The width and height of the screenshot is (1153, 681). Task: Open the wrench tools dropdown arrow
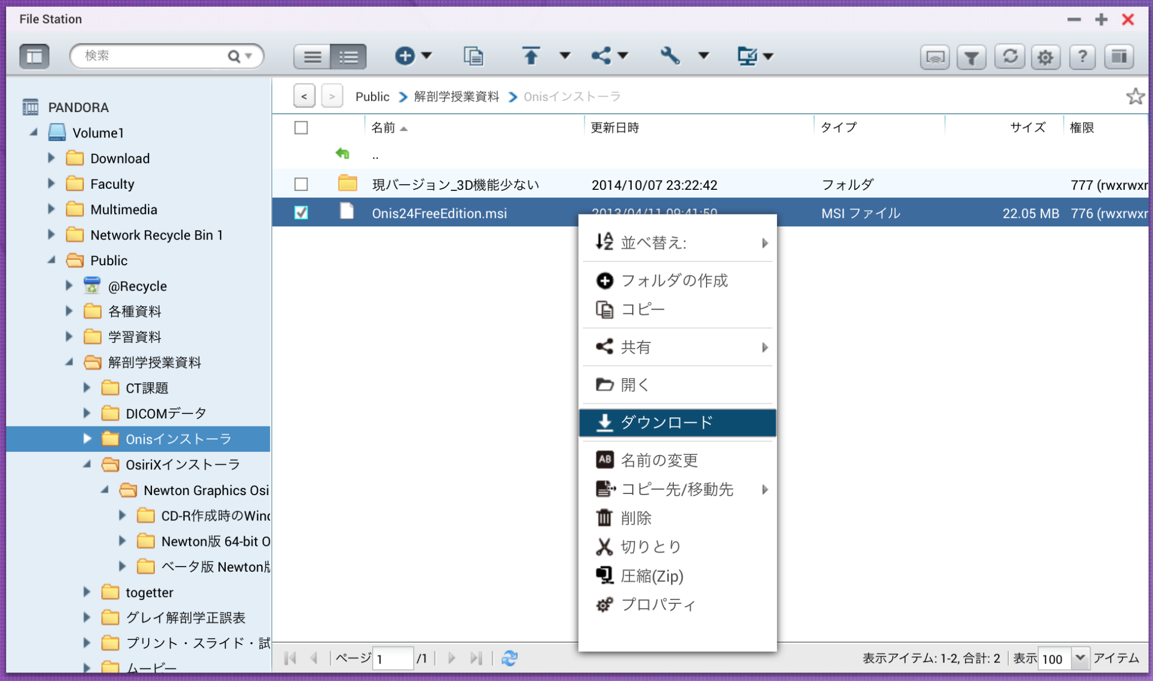click(x=703, y=56)
